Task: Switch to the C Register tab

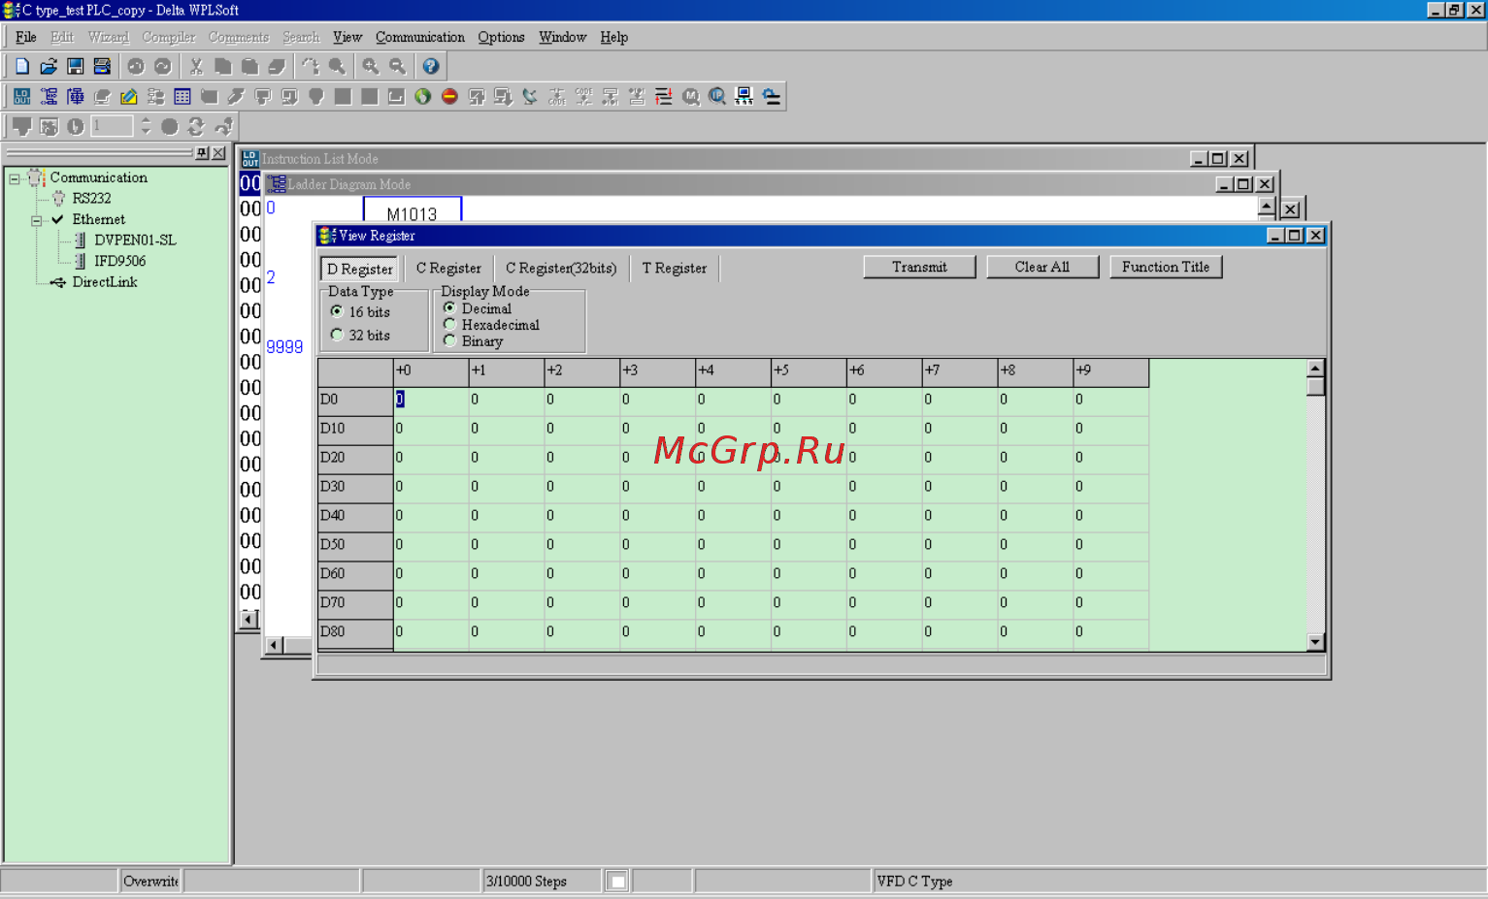Action: click(x=448, y=269)
